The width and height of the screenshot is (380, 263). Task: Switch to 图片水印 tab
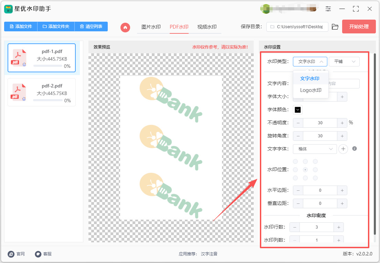click(x=151, y=27)
